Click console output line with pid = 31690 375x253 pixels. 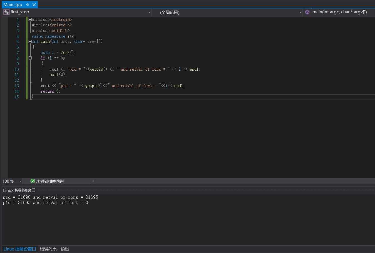point(50,197)
